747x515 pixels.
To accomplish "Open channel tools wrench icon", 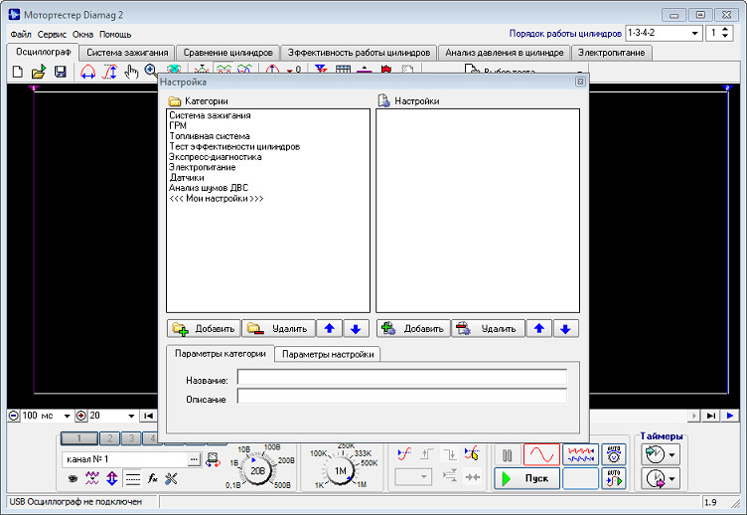I will (171, 478).
